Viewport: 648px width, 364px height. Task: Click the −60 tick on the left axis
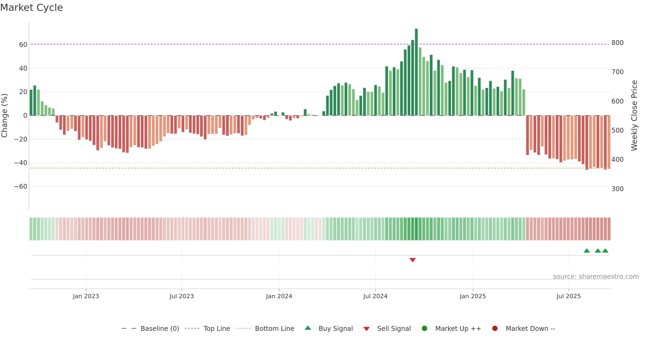(21, 186)
